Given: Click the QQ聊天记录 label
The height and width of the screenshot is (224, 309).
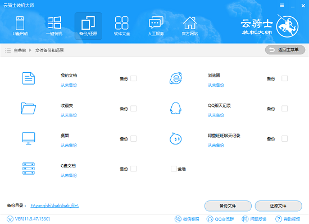Looking at the screenshot, I should (x=219, y=105).
